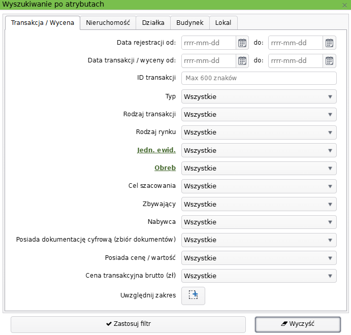Select the Budynek tab

coord(190,23)
